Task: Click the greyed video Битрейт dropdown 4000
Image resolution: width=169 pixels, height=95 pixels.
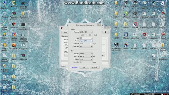Action: (86, 44)
